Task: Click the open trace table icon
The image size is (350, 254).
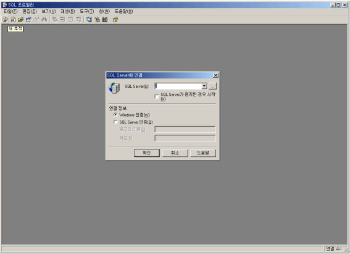Action: (28, 20)
